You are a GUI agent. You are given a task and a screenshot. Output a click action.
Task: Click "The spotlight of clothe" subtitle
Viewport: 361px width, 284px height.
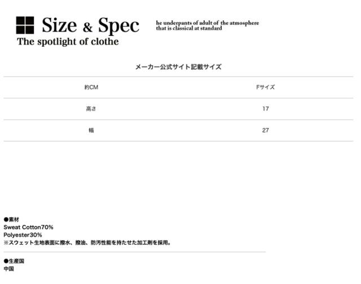tap(68, 42)
